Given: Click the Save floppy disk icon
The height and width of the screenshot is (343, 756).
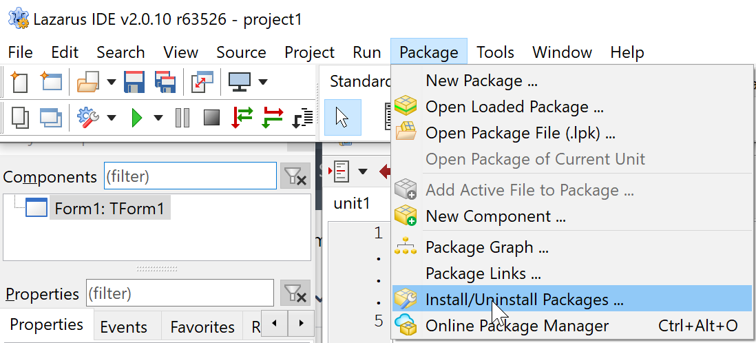Looking at the screenshot, I should pyautogui.click(x=134, y=81).
